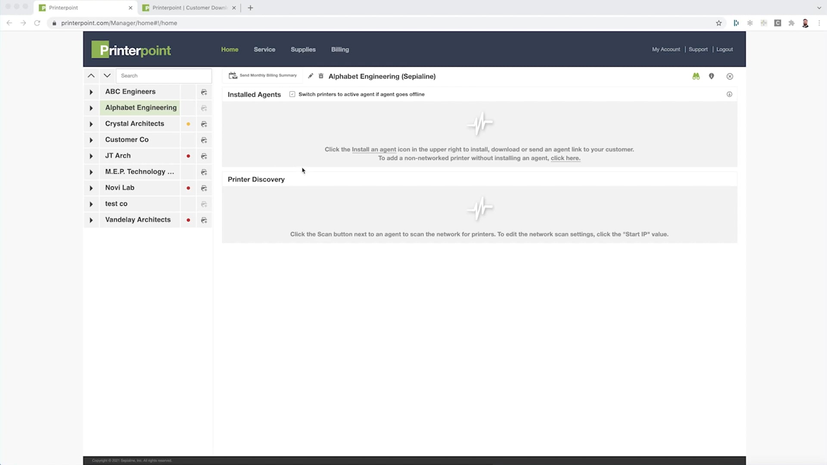Click the close X icon on Alphabet Engineering header
This screenshot has height=465, width=827.
pos(730,76)
